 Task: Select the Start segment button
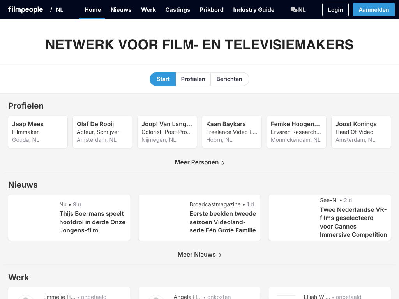[163, 79]
